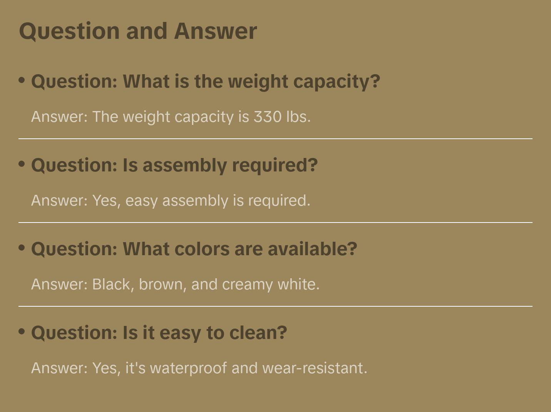Click the word wear-resistant in the last answer
Screen dimensions: 551x412
click(x=314, y=368)
